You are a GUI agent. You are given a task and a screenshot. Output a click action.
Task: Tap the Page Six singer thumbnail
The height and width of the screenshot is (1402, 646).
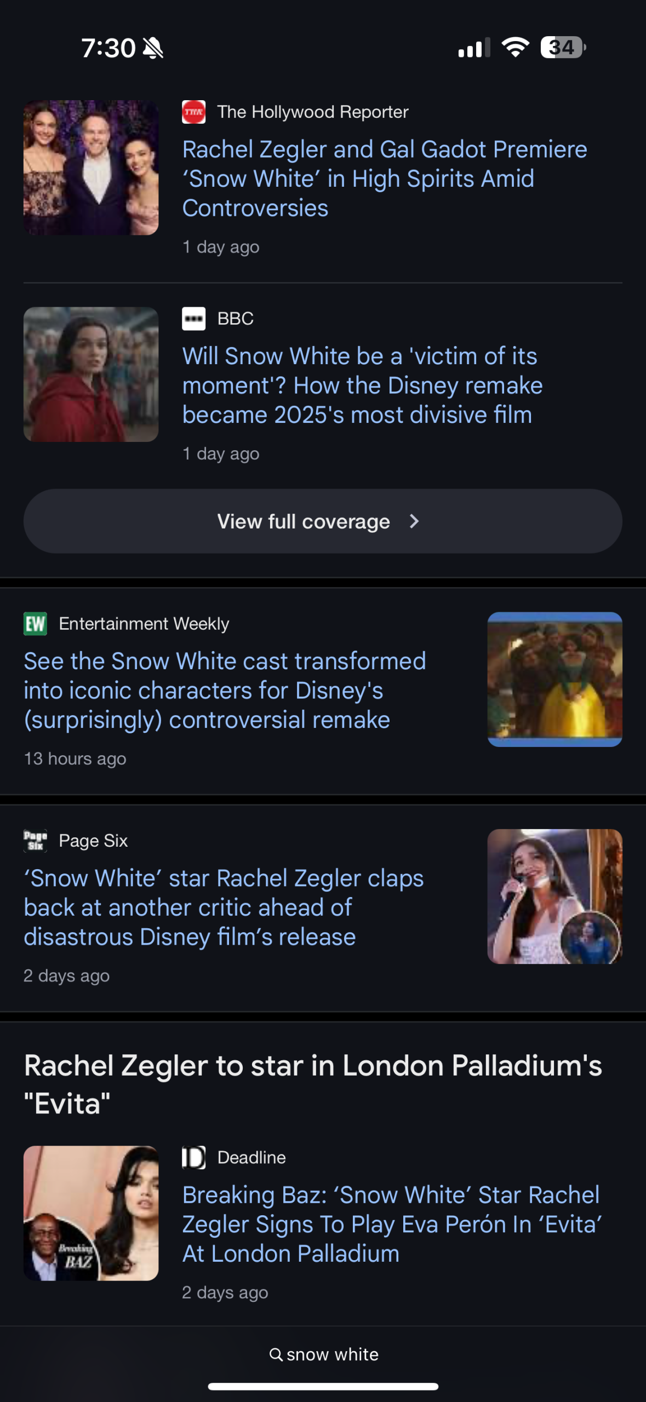click(554, 897)
